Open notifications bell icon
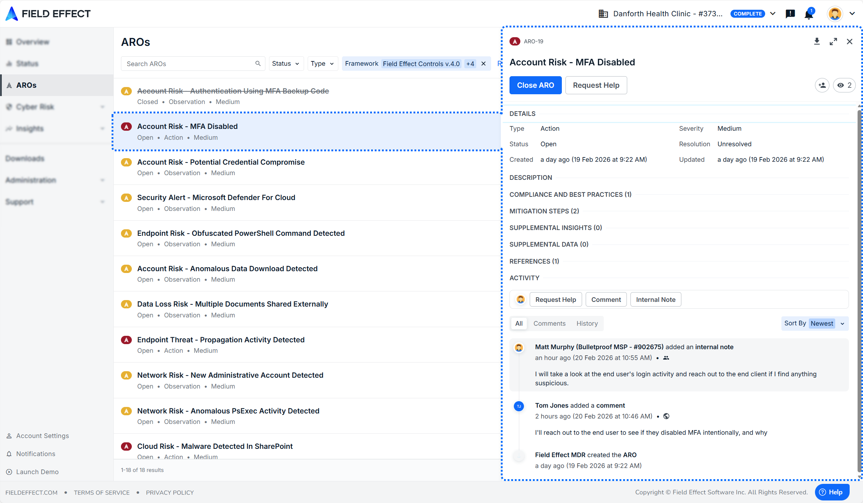The width and height of the screenshot is (863, 503). tap(809, 14)
